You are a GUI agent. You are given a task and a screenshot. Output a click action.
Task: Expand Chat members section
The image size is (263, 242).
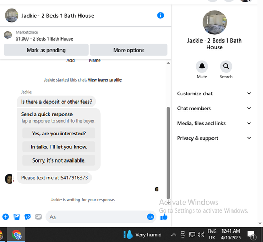click(x=214, y=108)
